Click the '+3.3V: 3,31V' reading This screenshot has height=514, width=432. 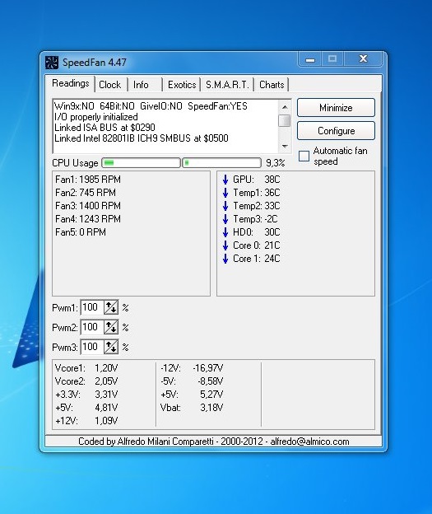click(x=86, y=395)
